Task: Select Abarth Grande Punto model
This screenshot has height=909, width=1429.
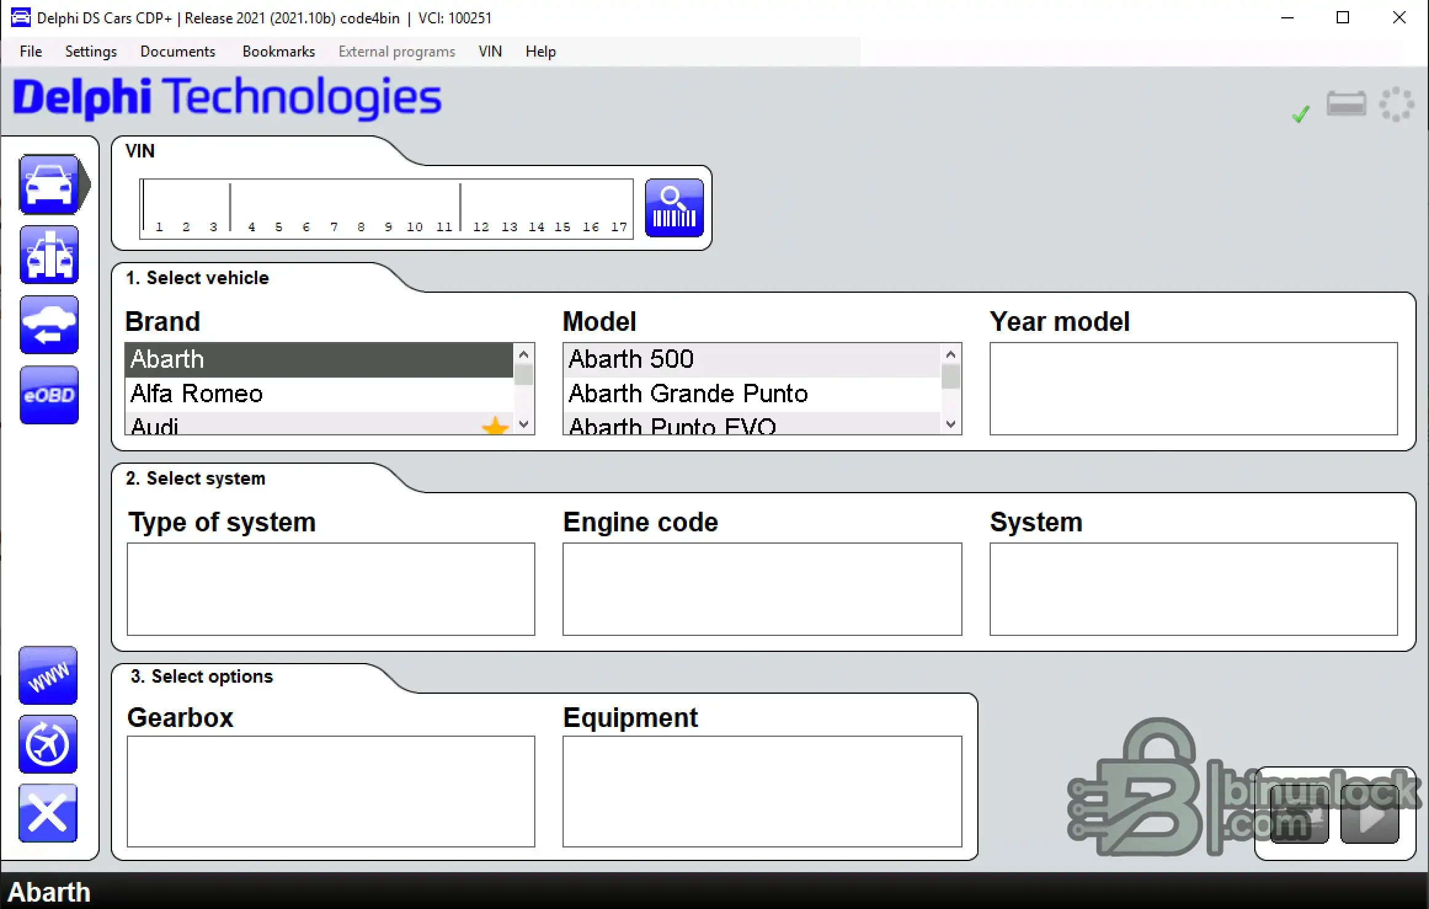Action: coord(752,394)
